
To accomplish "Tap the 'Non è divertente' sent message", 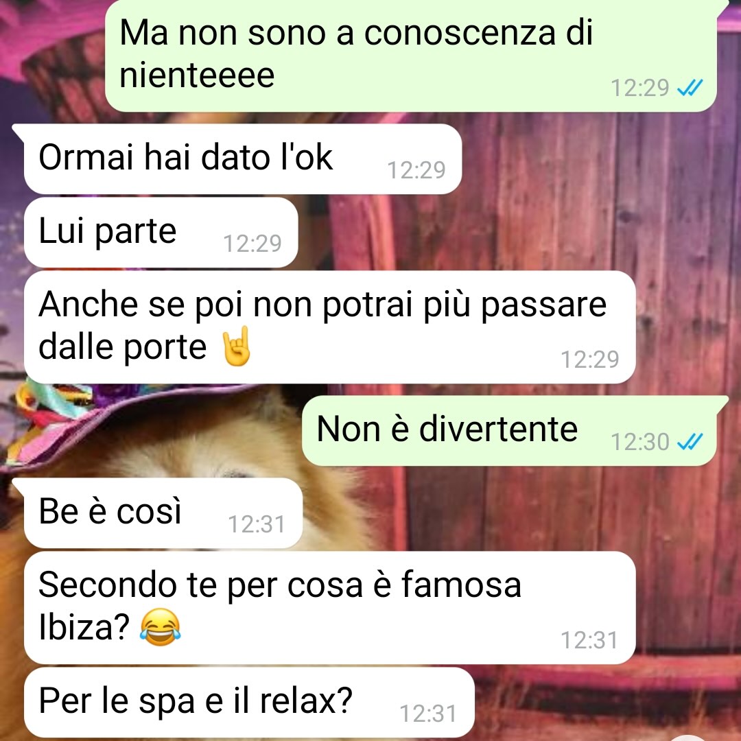I will click(509, 430).
